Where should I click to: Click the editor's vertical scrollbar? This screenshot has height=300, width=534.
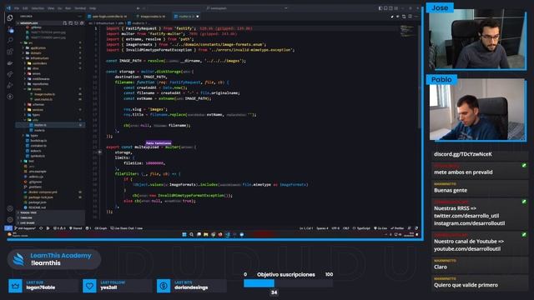coord(420,77)
